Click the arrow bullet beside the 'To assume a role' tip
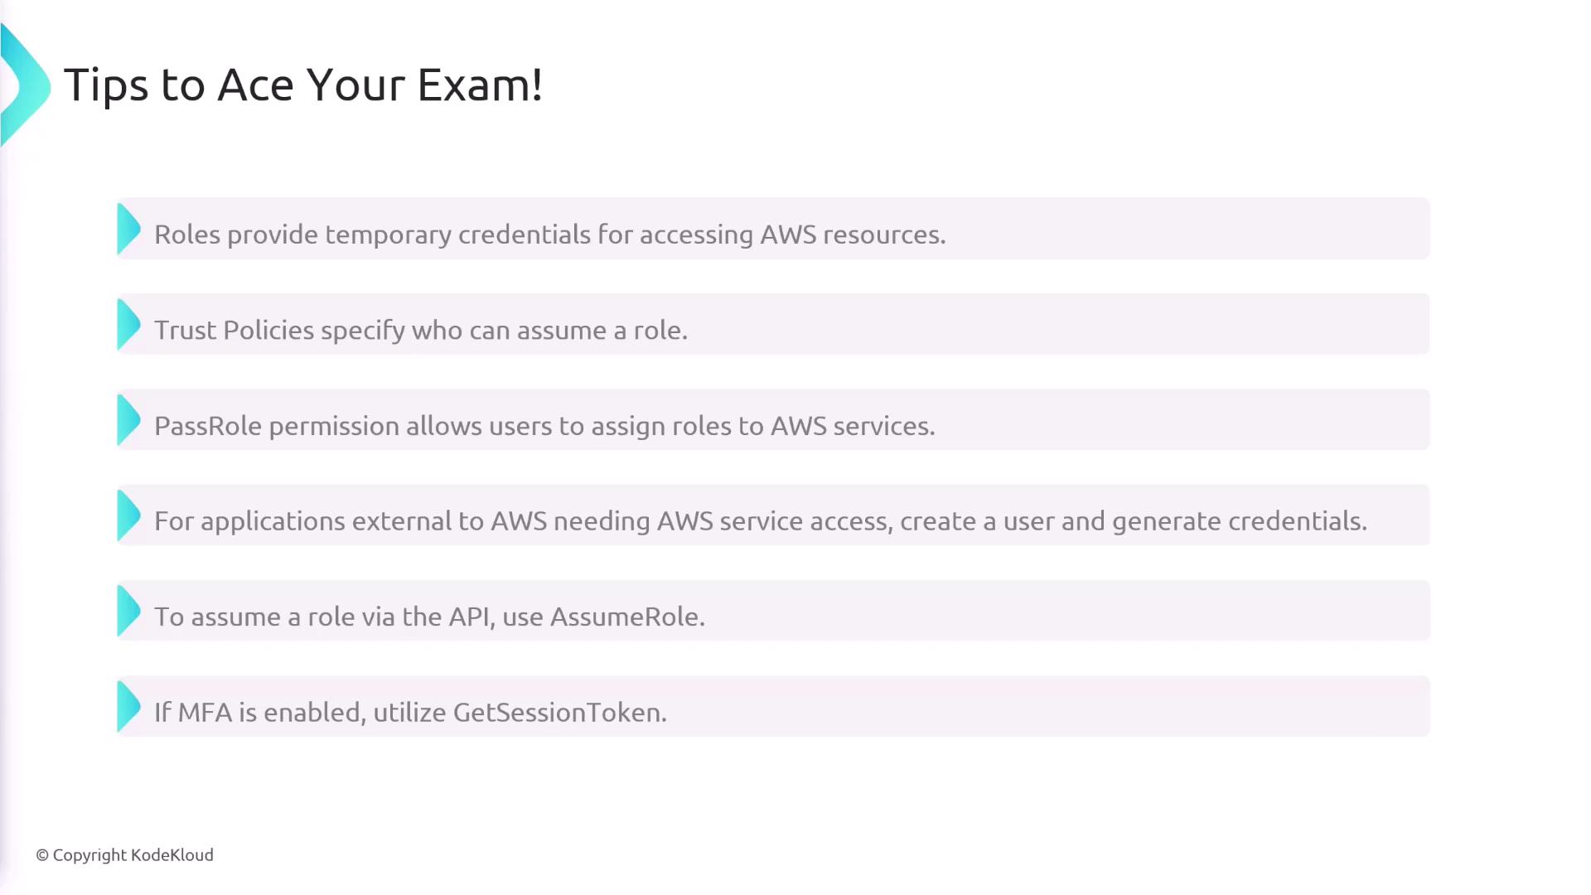The width and height of the screenshot is (1591, 895). [x=128, y=611]
